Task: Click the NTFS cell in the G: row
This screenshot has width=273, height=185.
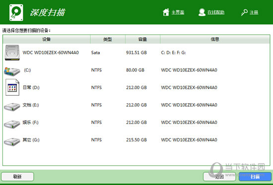Action: (x=96, y=140)
